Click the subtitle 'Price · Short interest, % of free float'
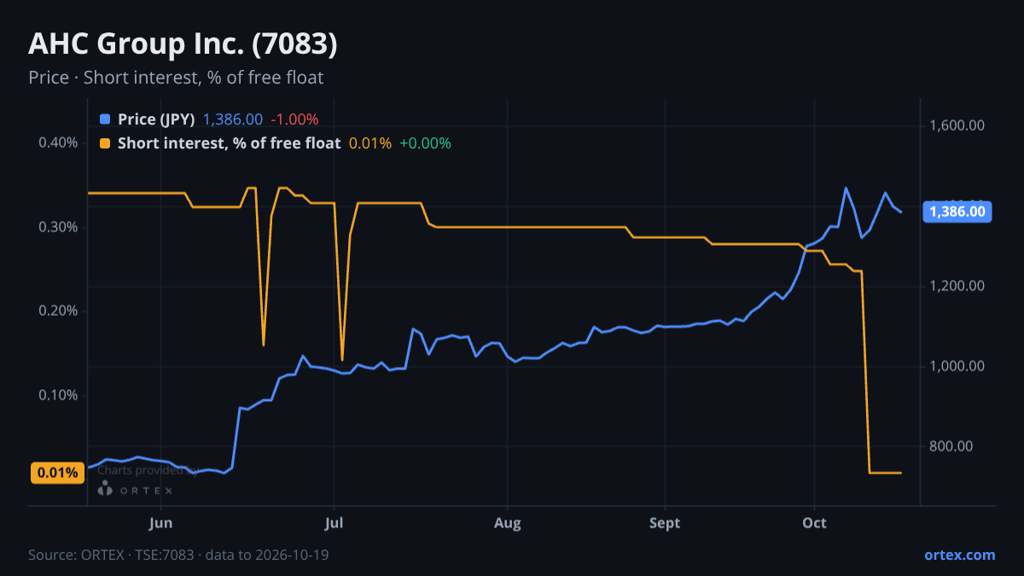Screen dimensions: 1024x576 coord(176,78)
